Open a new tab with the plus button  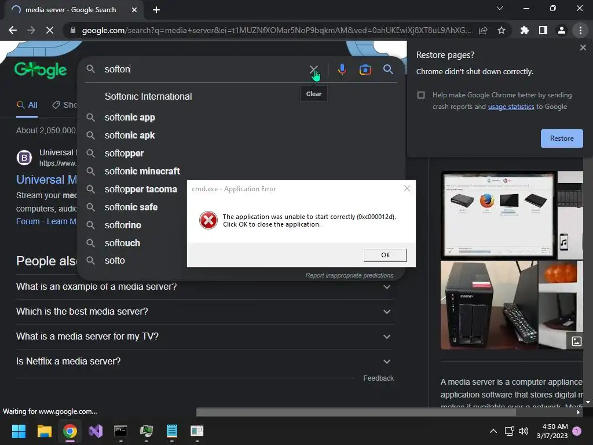156,10
